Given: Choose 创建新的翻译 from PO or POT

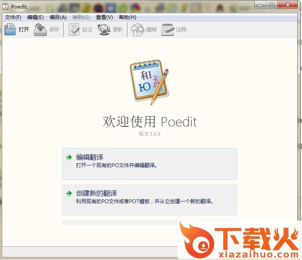Looking at the screenshot, I should point(150,200).
